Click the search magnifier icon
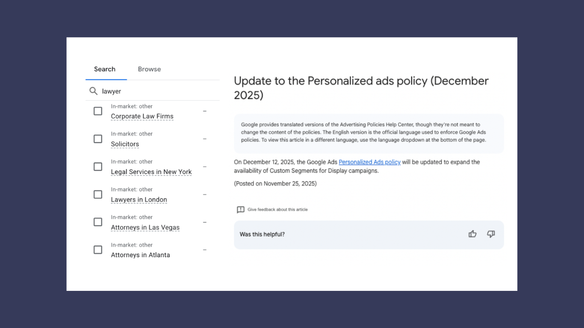The width and height of the screenshot is (584, 328). pyautogui.click(x=93, y=91)
